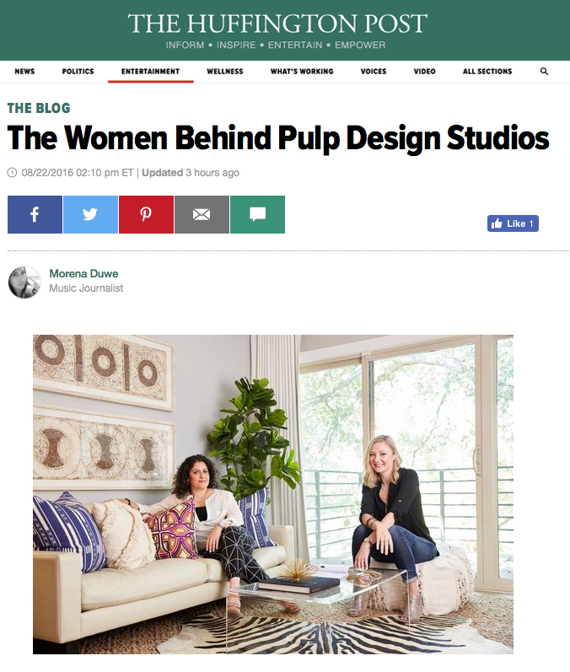This screenshot has width=570, height=672.
Task: Go to the Video section
Action: point(425,72)
